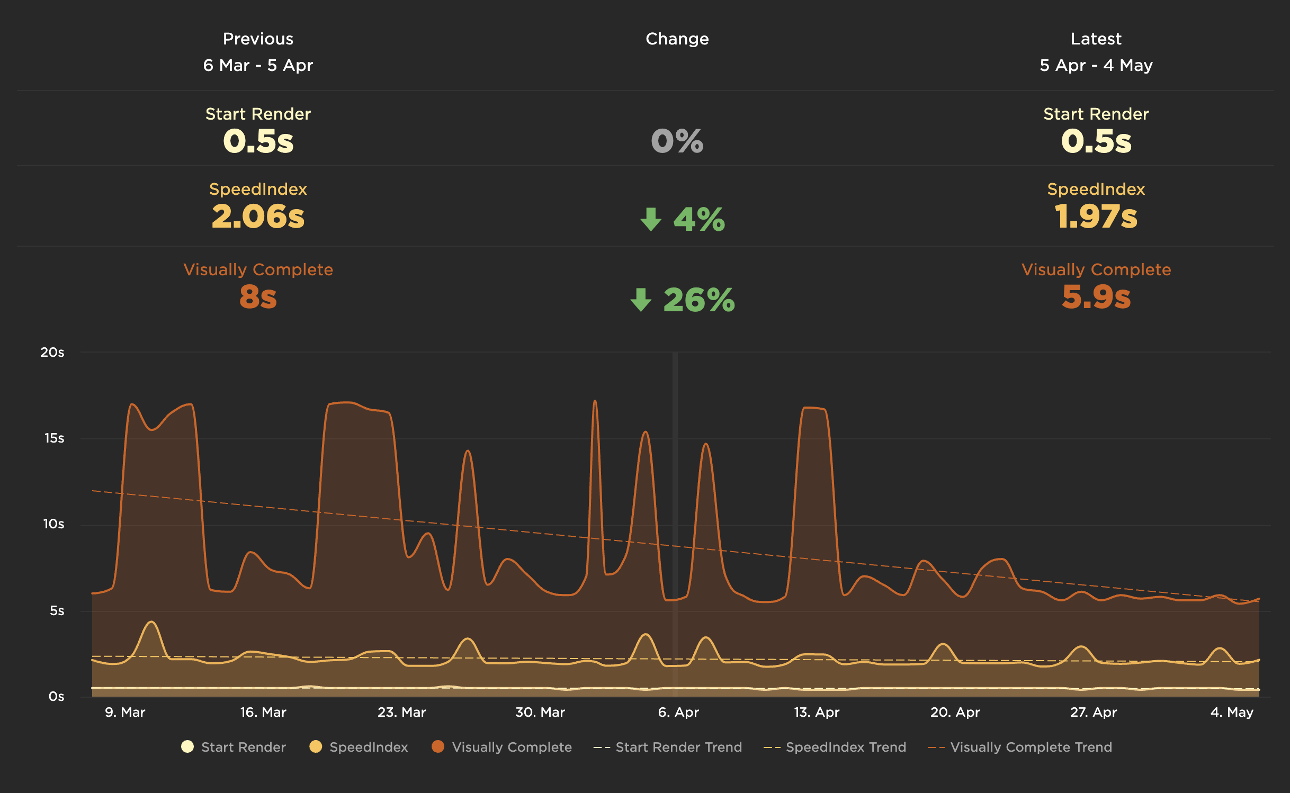Screen dimensions: 1290x793
Task: Click the '4. May' x-axis label
Action: (1232, 712)
